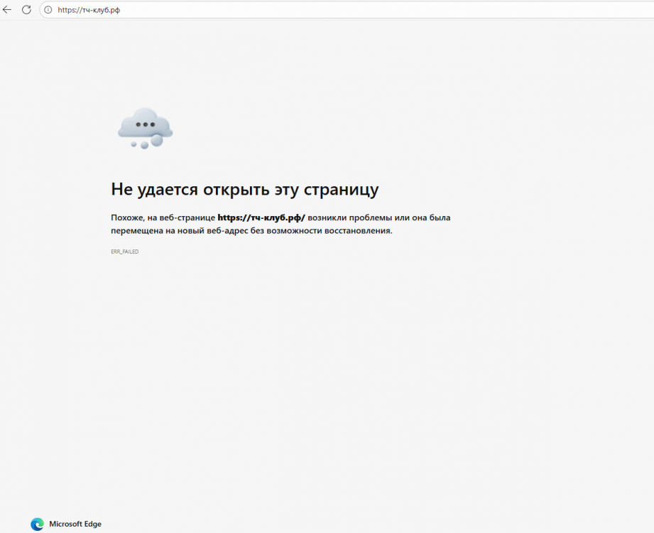
Task: Select the ERR_FAILED error code text
Action: [125, 252]
